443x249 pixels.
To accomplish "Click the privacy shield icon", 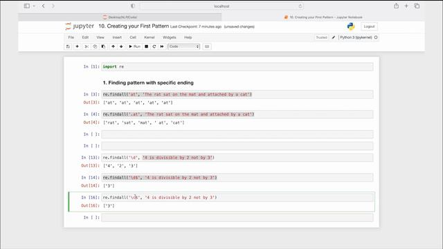I will tap(132, 6).
